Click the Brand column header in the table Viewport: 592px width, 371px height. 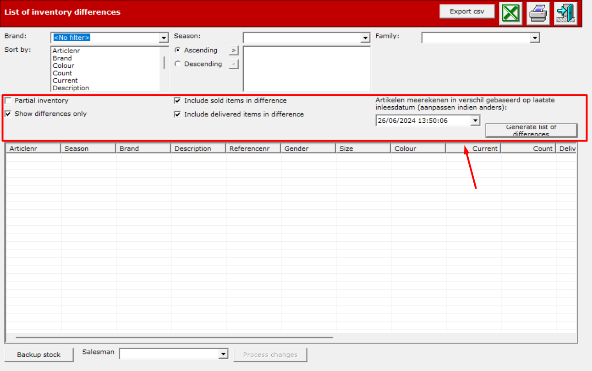point(143,148)
